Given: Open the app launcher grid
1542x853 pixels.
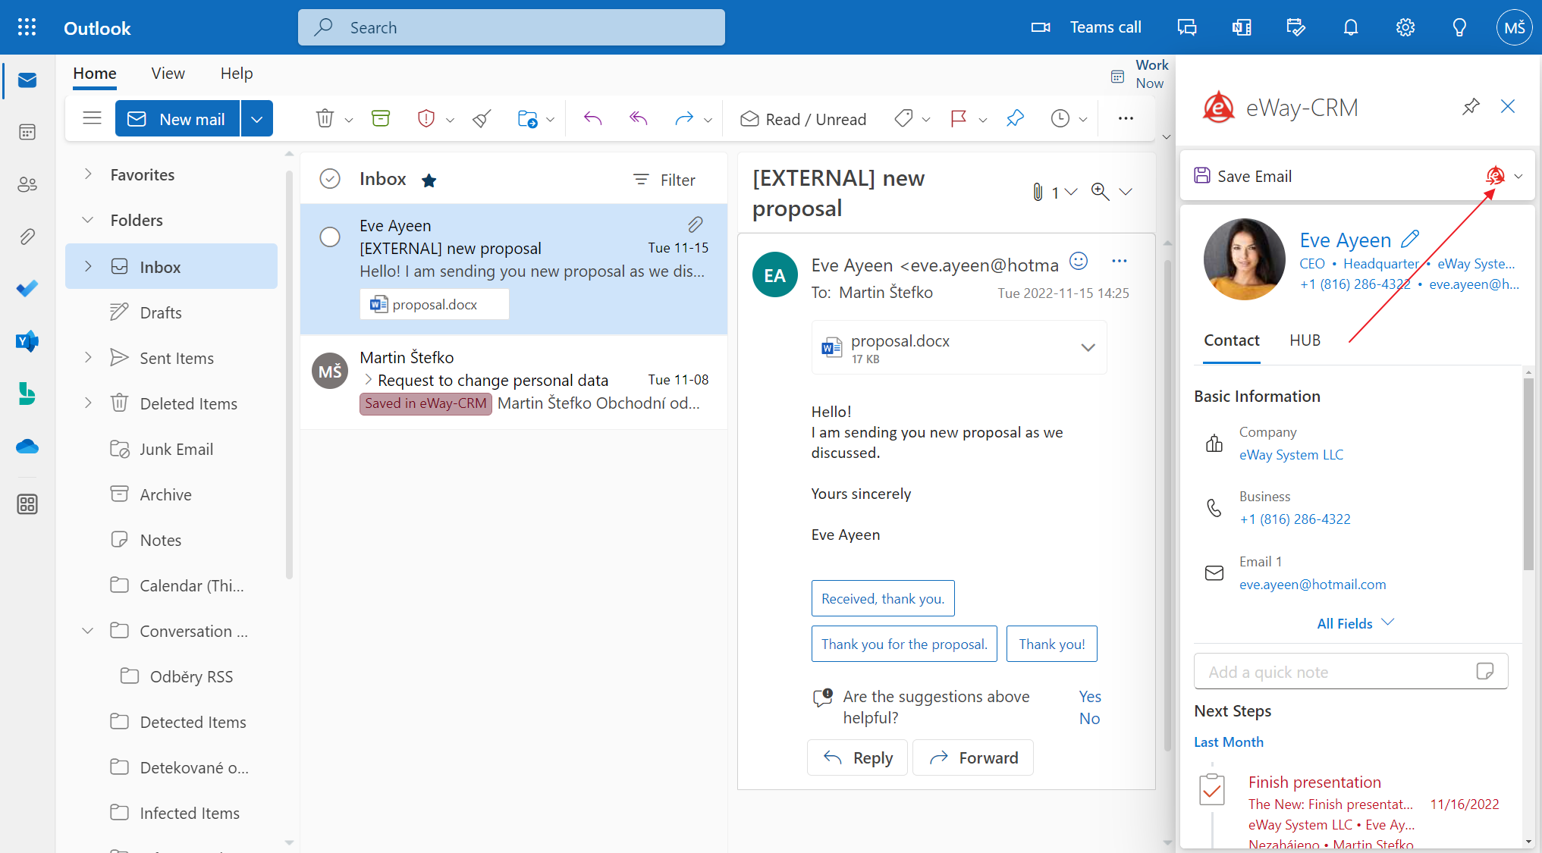Looking at the screenshot, I should pyautogui.click(x=27, y=27).
